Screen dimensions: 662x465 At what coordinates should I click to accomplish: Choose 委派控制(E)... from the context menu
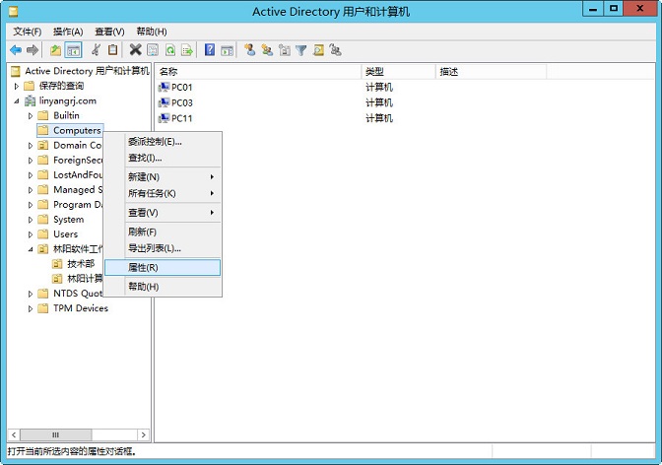[163, 142]
